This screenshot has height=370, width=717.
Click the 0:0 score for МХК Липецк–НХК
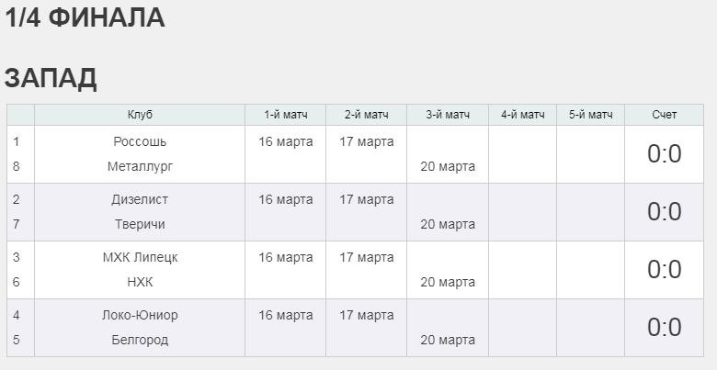tap(665, 270)
